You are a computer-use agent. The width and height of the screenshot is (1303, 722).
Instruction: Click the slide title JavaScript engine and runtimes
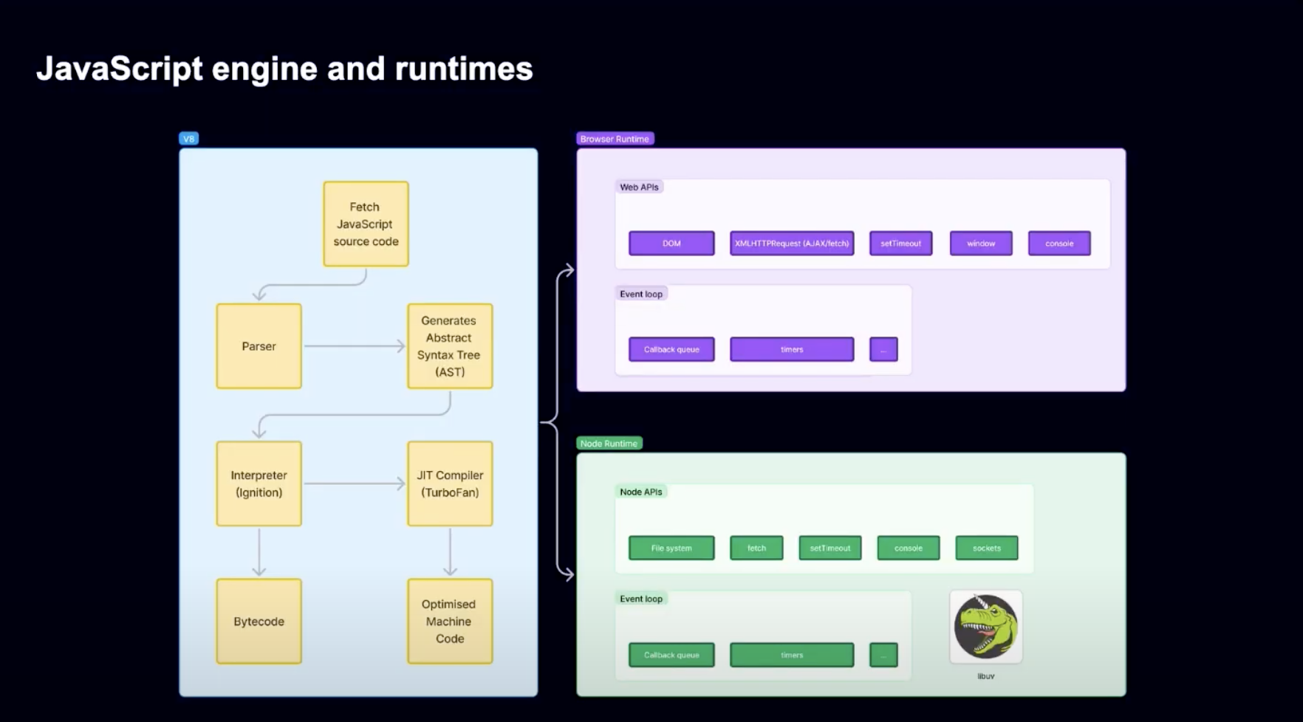click(x=284, y=69)
